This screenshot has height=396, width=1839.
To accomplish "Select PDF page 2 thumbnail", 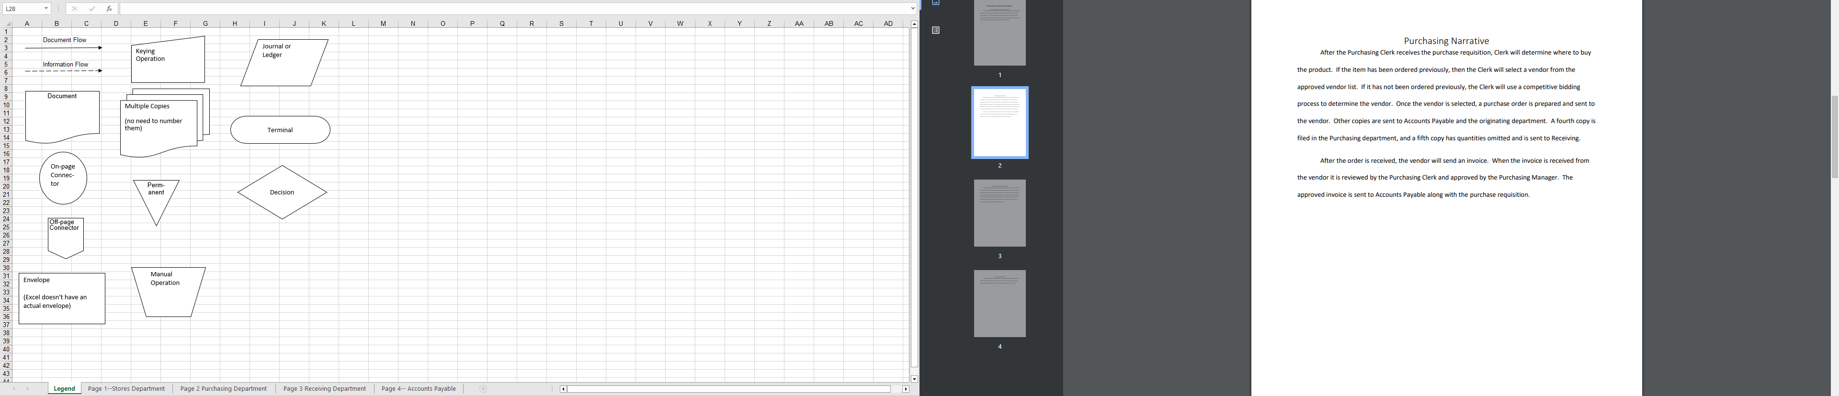I will (x=999, y=123).
